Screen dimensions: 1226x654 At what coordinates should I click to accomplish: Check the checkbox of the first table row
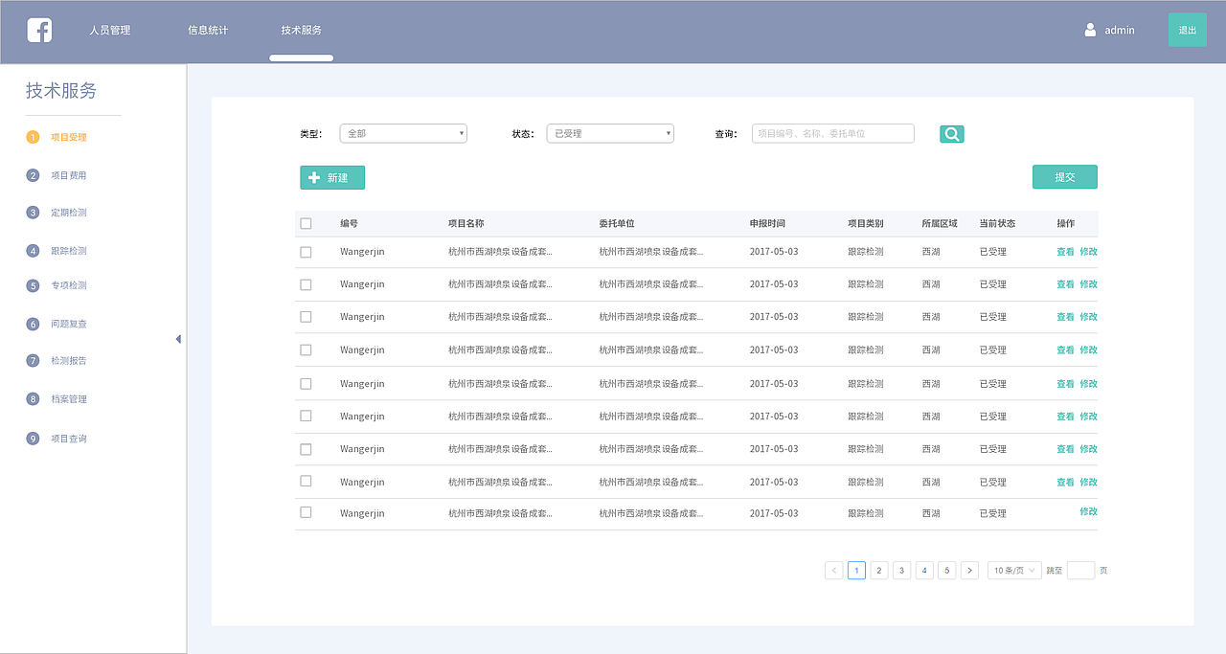(306, 251)
